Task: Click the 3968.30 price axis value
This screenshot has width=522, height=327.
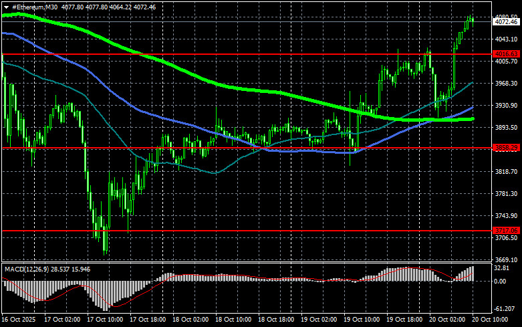Action: [x=506, y=83]
